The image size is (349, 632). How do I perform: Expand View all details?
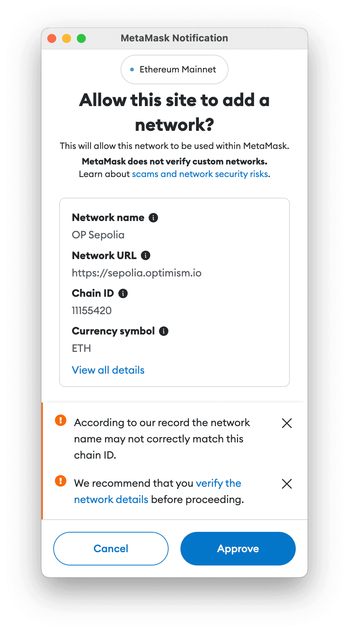108,370
